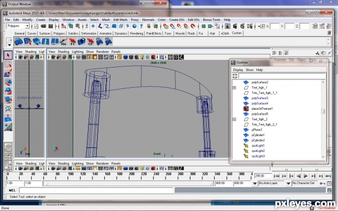
Task: Click play backwards button
Action: coord(299,176)
